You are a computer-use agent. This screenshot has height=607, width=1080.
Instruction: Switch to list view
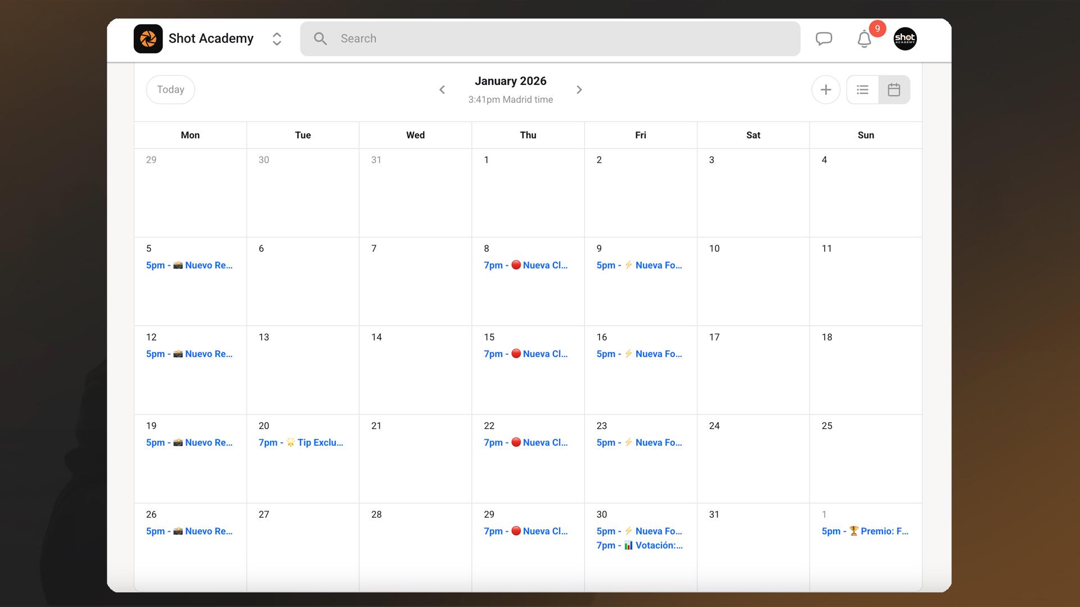coord(862,90)
